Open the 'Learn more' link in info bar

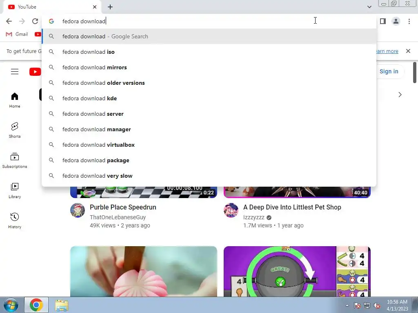(x=387, y=51)
